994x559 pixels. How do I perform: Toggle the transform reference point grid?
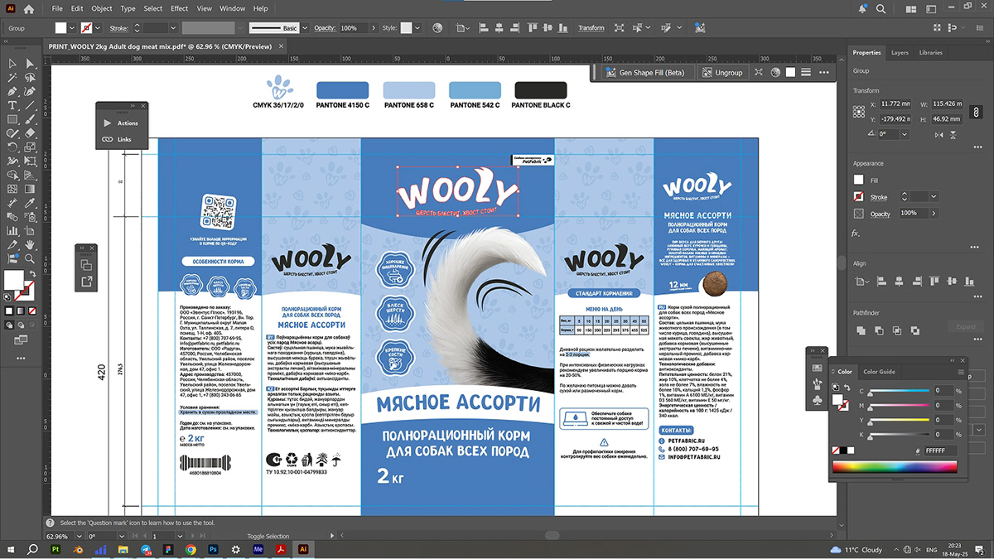(859, 111)
